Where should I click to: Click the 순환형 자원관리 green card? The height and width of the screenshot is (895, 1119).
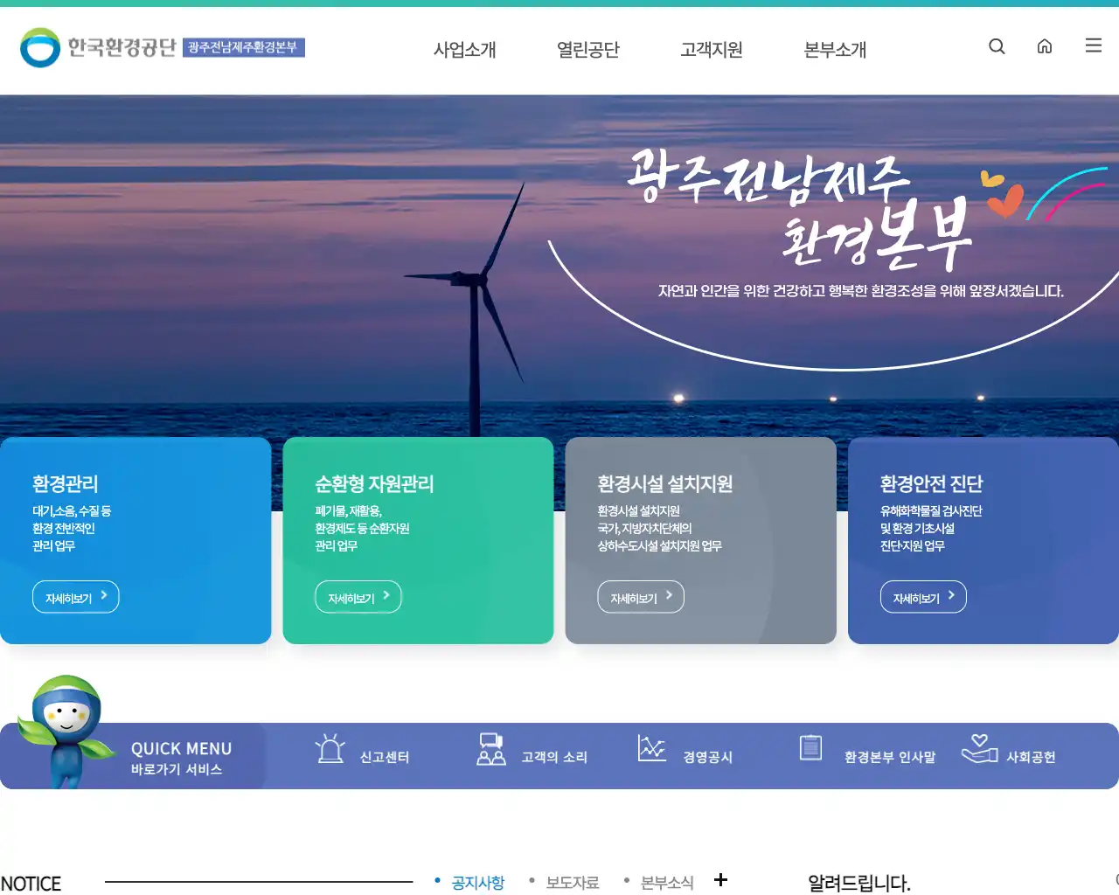pos(418,540)
